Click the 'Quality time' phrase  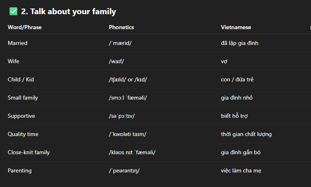[x=23, y=134]
